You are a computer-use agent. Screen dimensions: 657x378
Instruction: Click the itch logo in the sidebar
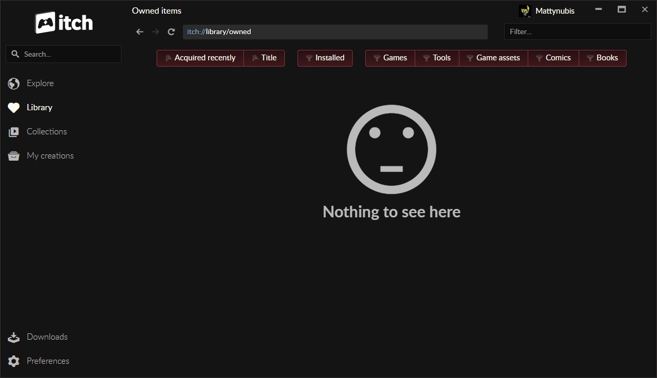pos(64,23)
